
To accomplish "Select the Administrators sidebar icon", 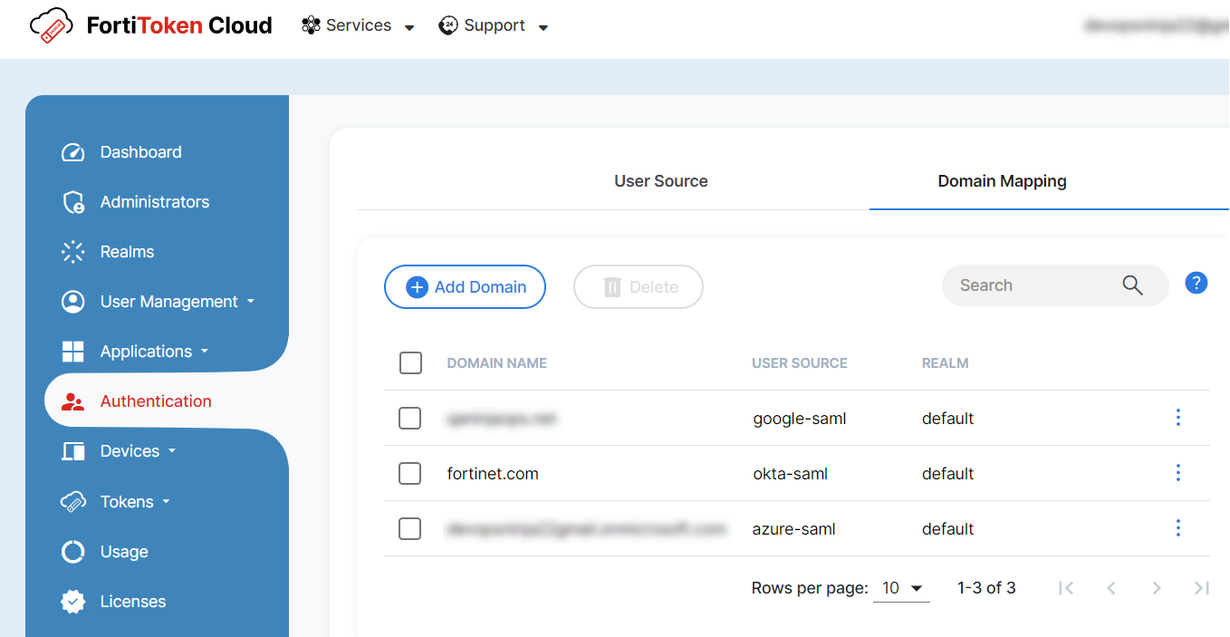I will 72,201.
